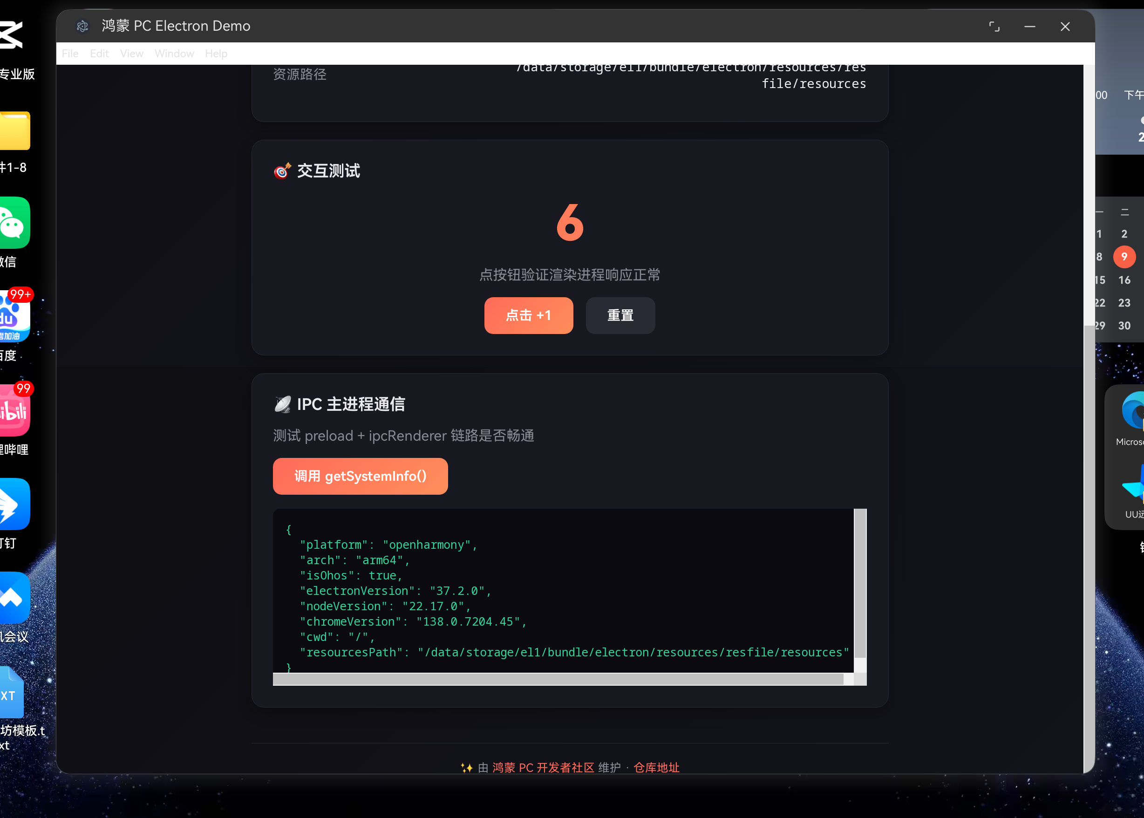This screenshot has width=1144, height=818.
Task: Open the Bilibili desktop icon
Action: pos(14,410)
